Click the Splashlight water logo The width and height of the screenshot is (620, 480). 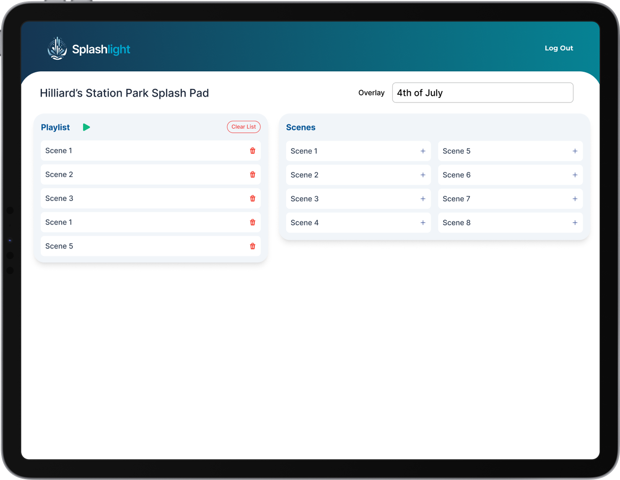point(57,48)
